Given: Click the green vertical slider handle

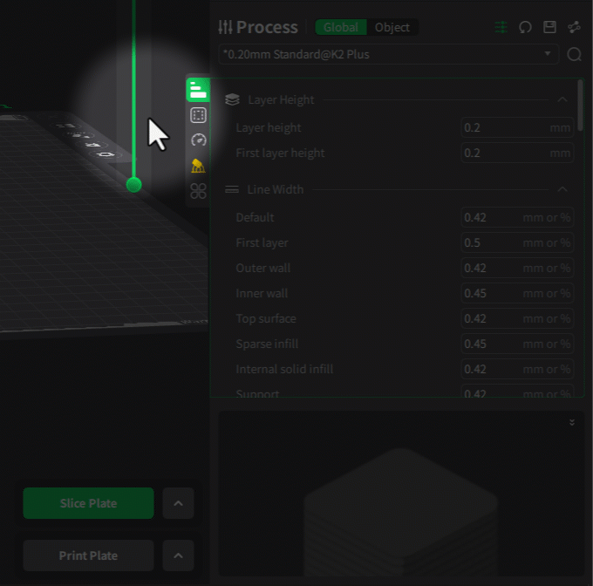Looking at the screenshot, I should tap(133, 184).
